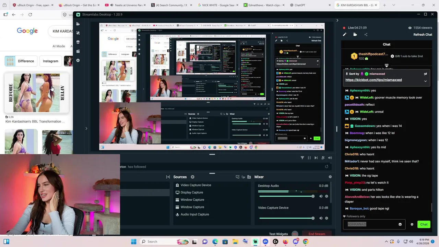Refresh the chat
This screenshot has height=247, width=439.
[x=423, y=35]
